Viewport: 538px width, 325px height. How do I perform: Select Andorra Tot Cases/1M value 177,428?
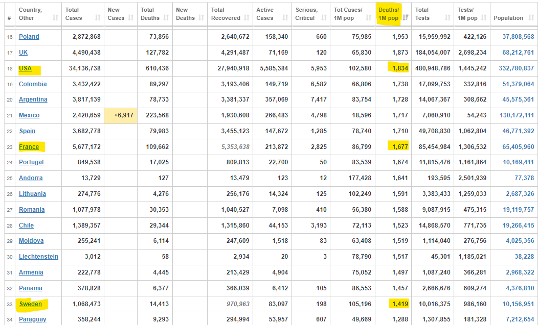pyautogui.click(x=360, y=178)
